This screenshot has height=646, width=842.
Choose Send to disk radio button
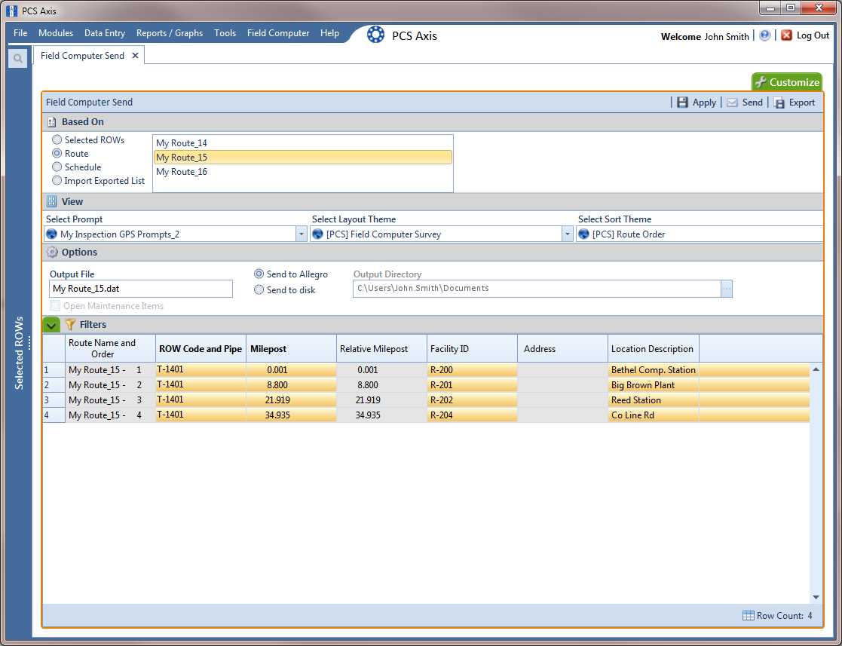[259, 290]
